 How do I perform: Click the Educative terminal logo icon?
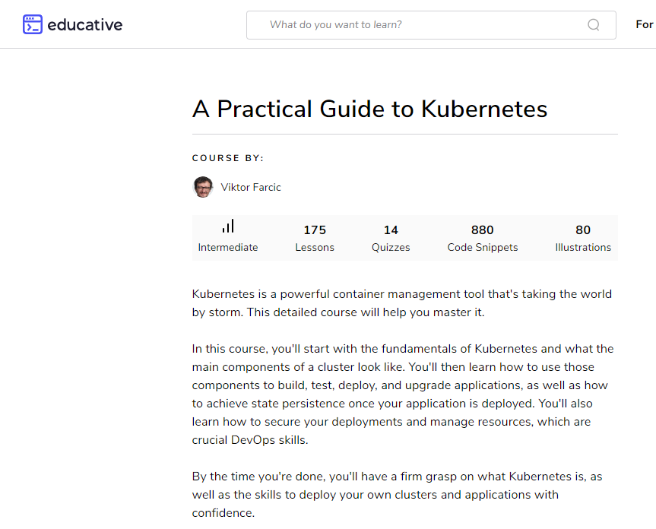click(x=33, y=24)
